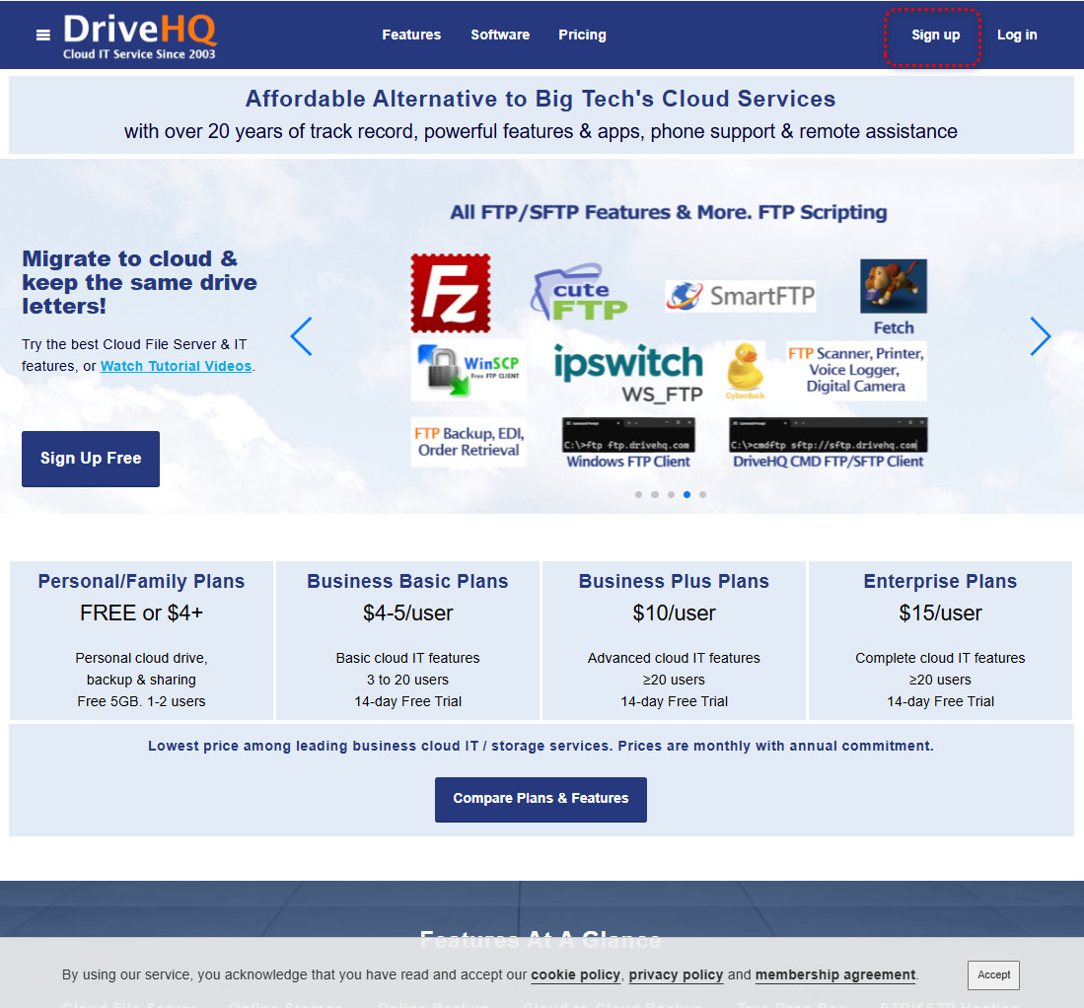This screenshot has height=1008, width=1084.
Task: Open the Software menu
Action: click(x=500, y=35)
